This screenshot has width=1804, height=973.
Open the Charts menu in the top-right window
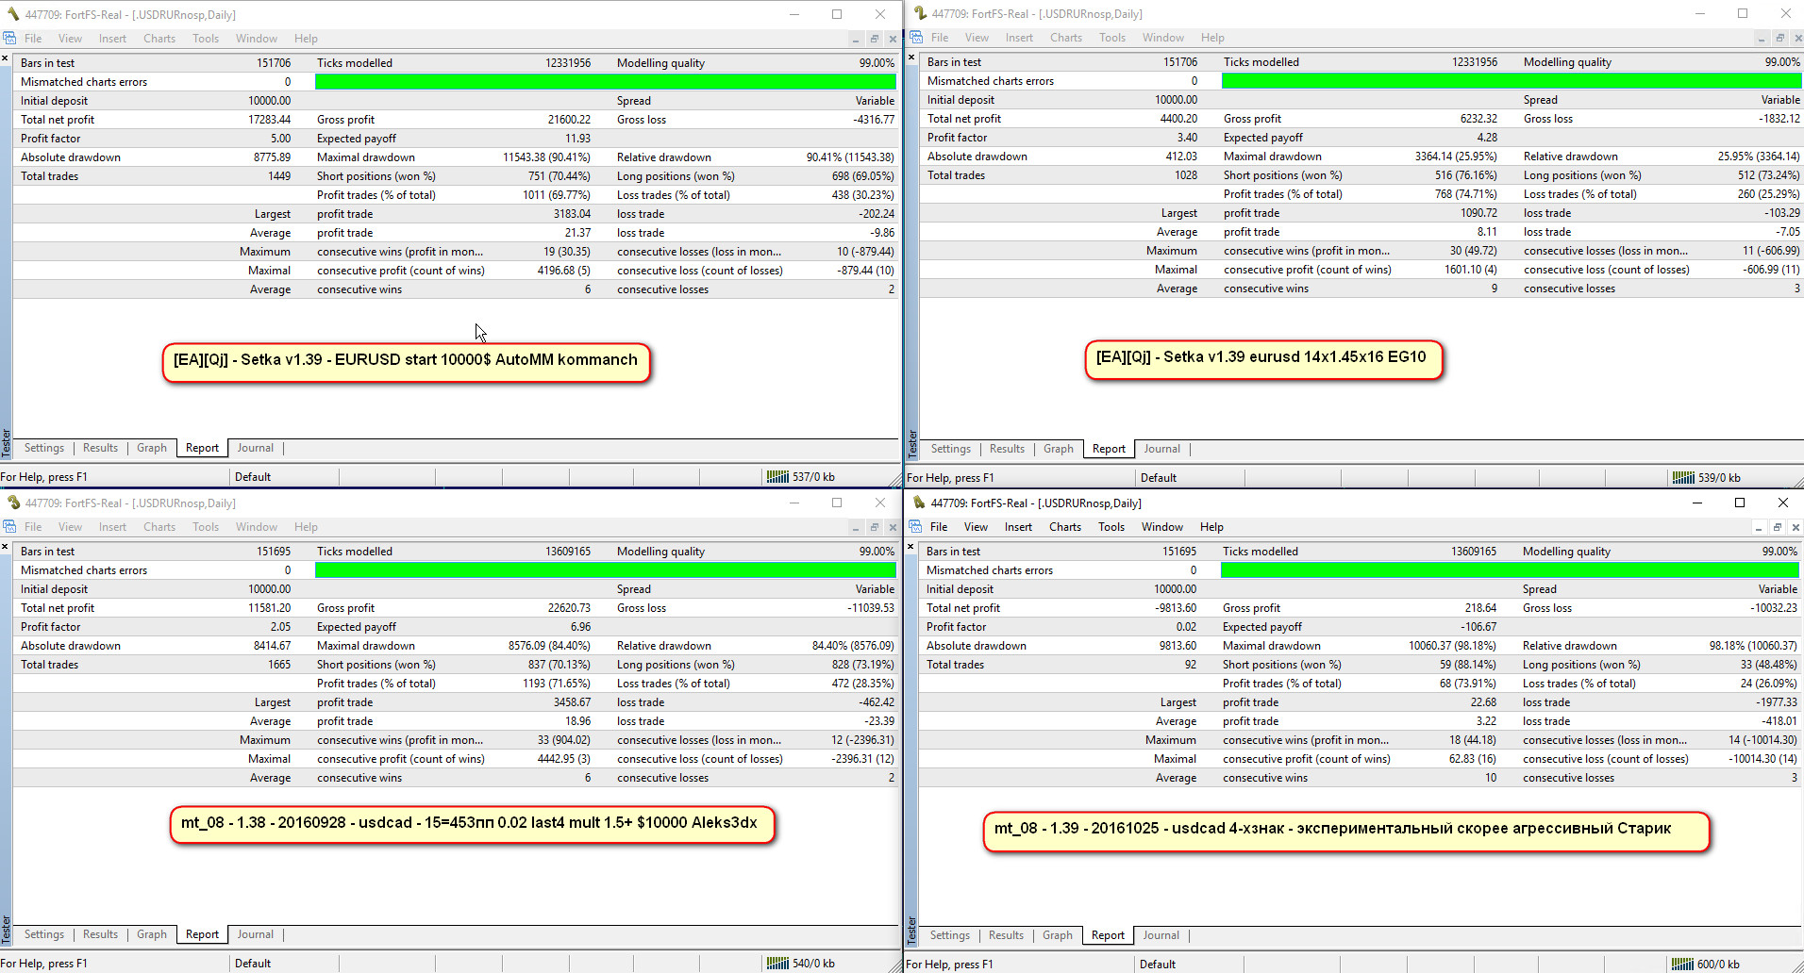coord(1066,38)
